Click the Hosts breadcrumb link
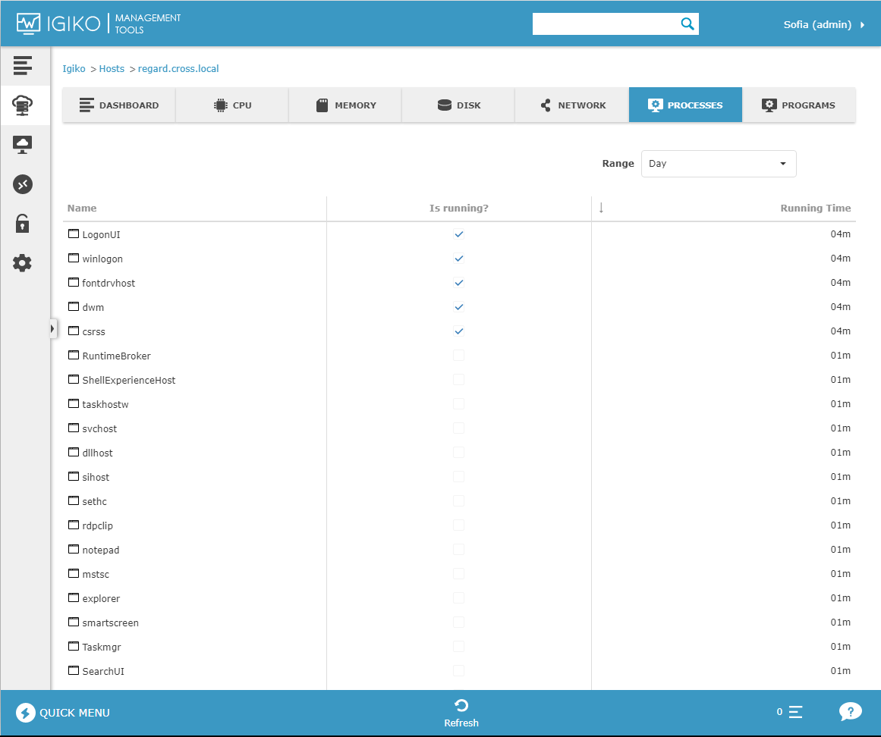This screenshot has width=881, height=737. point(112,69)
